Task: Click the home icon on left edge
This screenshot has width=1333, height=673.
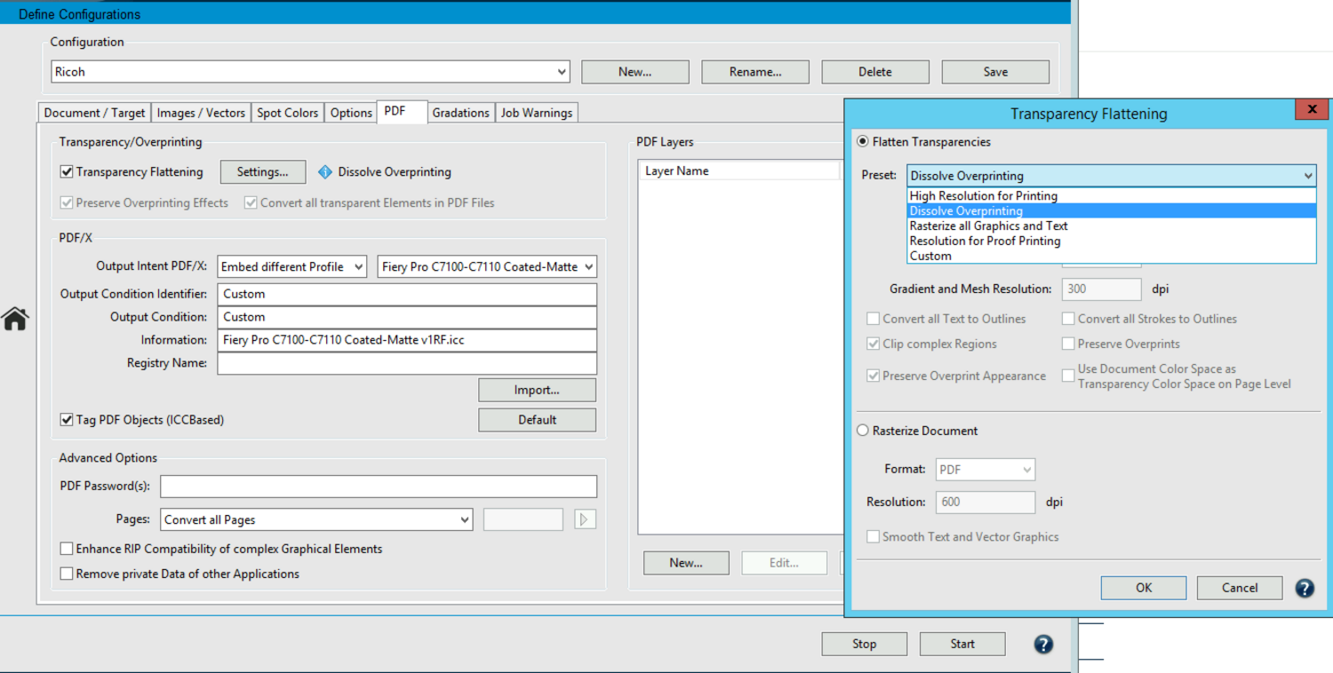Action: 15,319
